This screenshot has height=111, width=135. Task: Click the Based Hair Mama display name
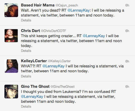click(x=38, y=5)
